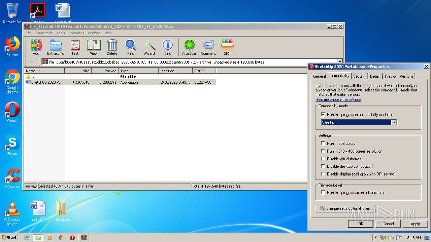The height and width of the screenshot is (242, 431).
Task: Enable Run this program as an administrator
Action: coord(323,193)
